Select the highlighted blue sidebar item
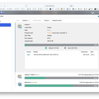 click(x=5, y=25)
